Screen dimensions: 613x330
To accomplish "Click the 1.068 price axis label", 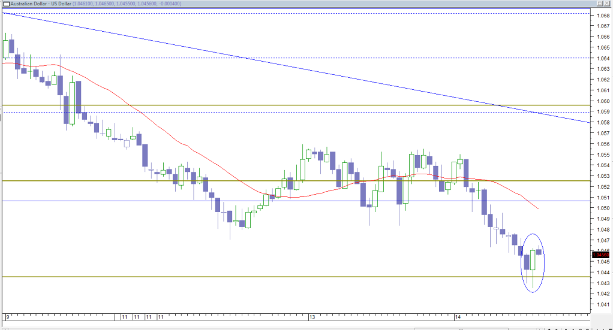I will click(x=603, y=16).
